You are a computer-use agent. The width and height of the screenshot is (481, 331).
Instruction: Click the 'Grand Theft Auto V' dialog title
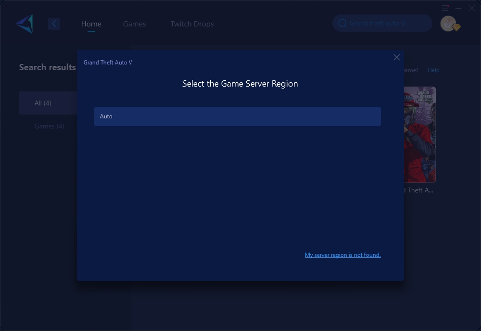pyautogui.click(x=108, y=62)
